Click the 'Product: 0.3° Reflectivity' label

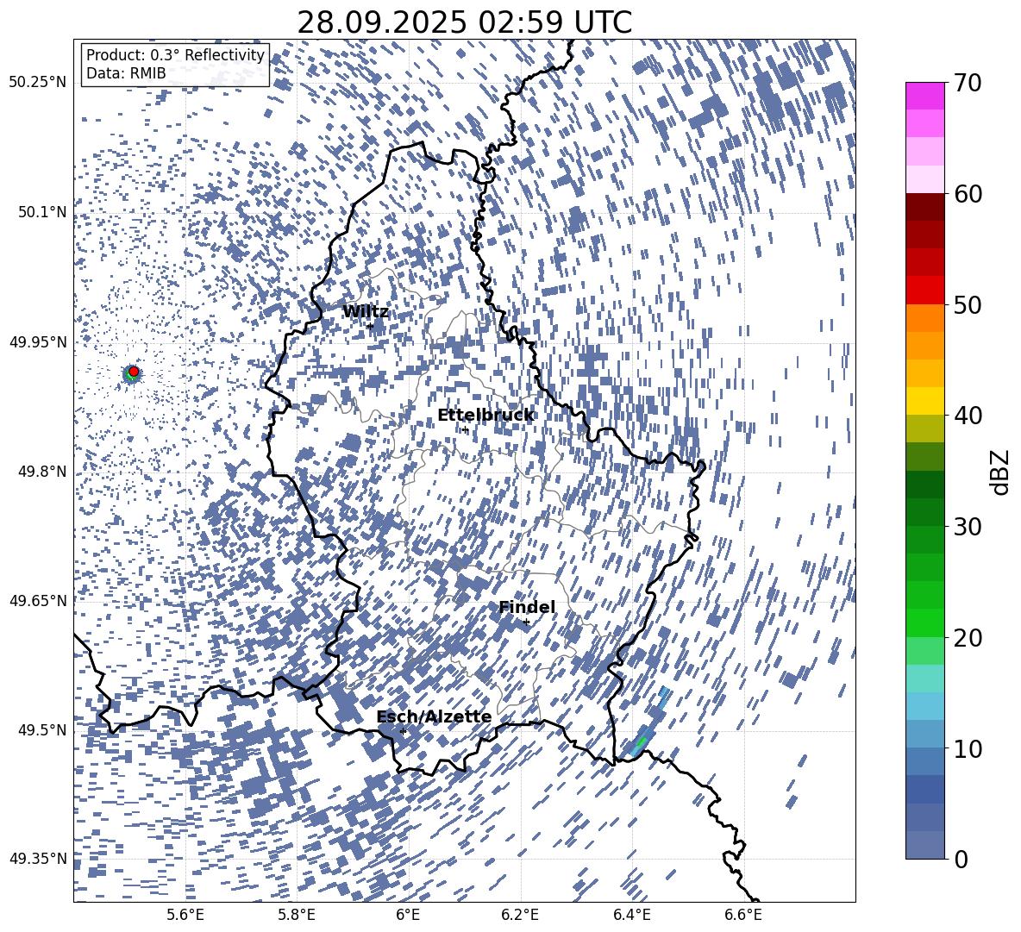pos(175,54)
